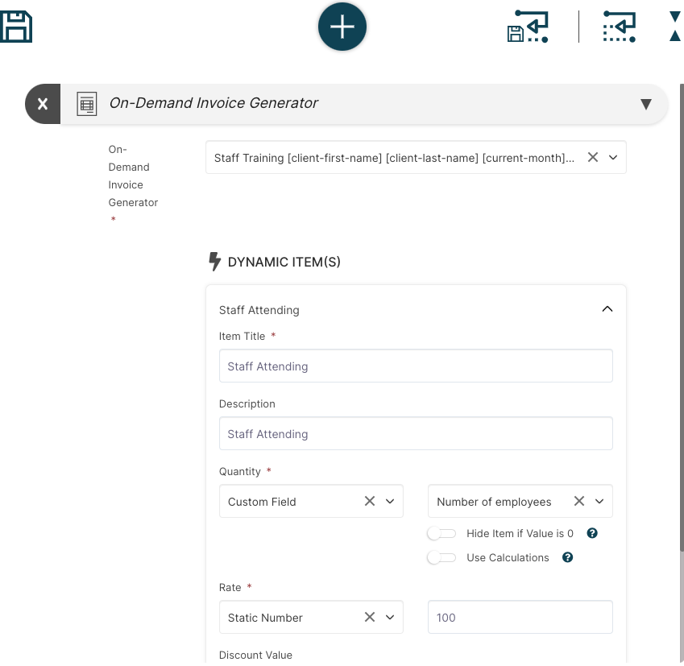
Task: Click the rate value field showing 100
Action: tap(520, 617)
